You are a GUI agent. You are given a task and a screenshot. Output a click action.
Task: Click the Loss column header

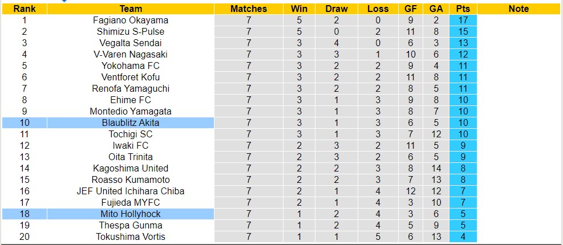[378, 9]
